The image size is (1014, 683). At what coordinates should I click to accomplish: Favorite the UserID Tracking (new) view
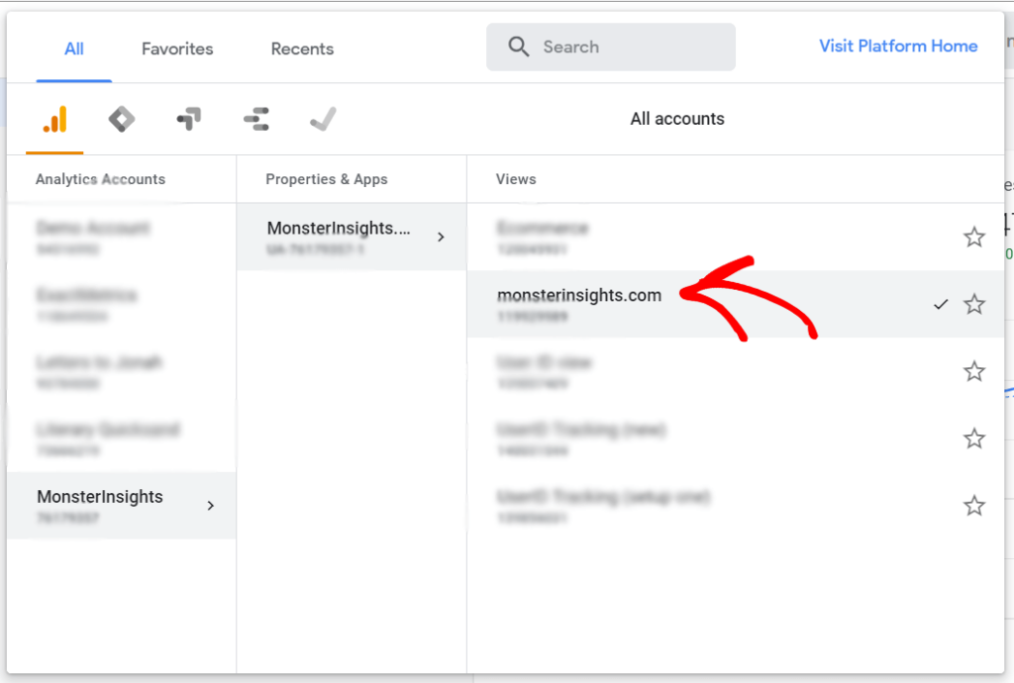[x=974, y=439]
